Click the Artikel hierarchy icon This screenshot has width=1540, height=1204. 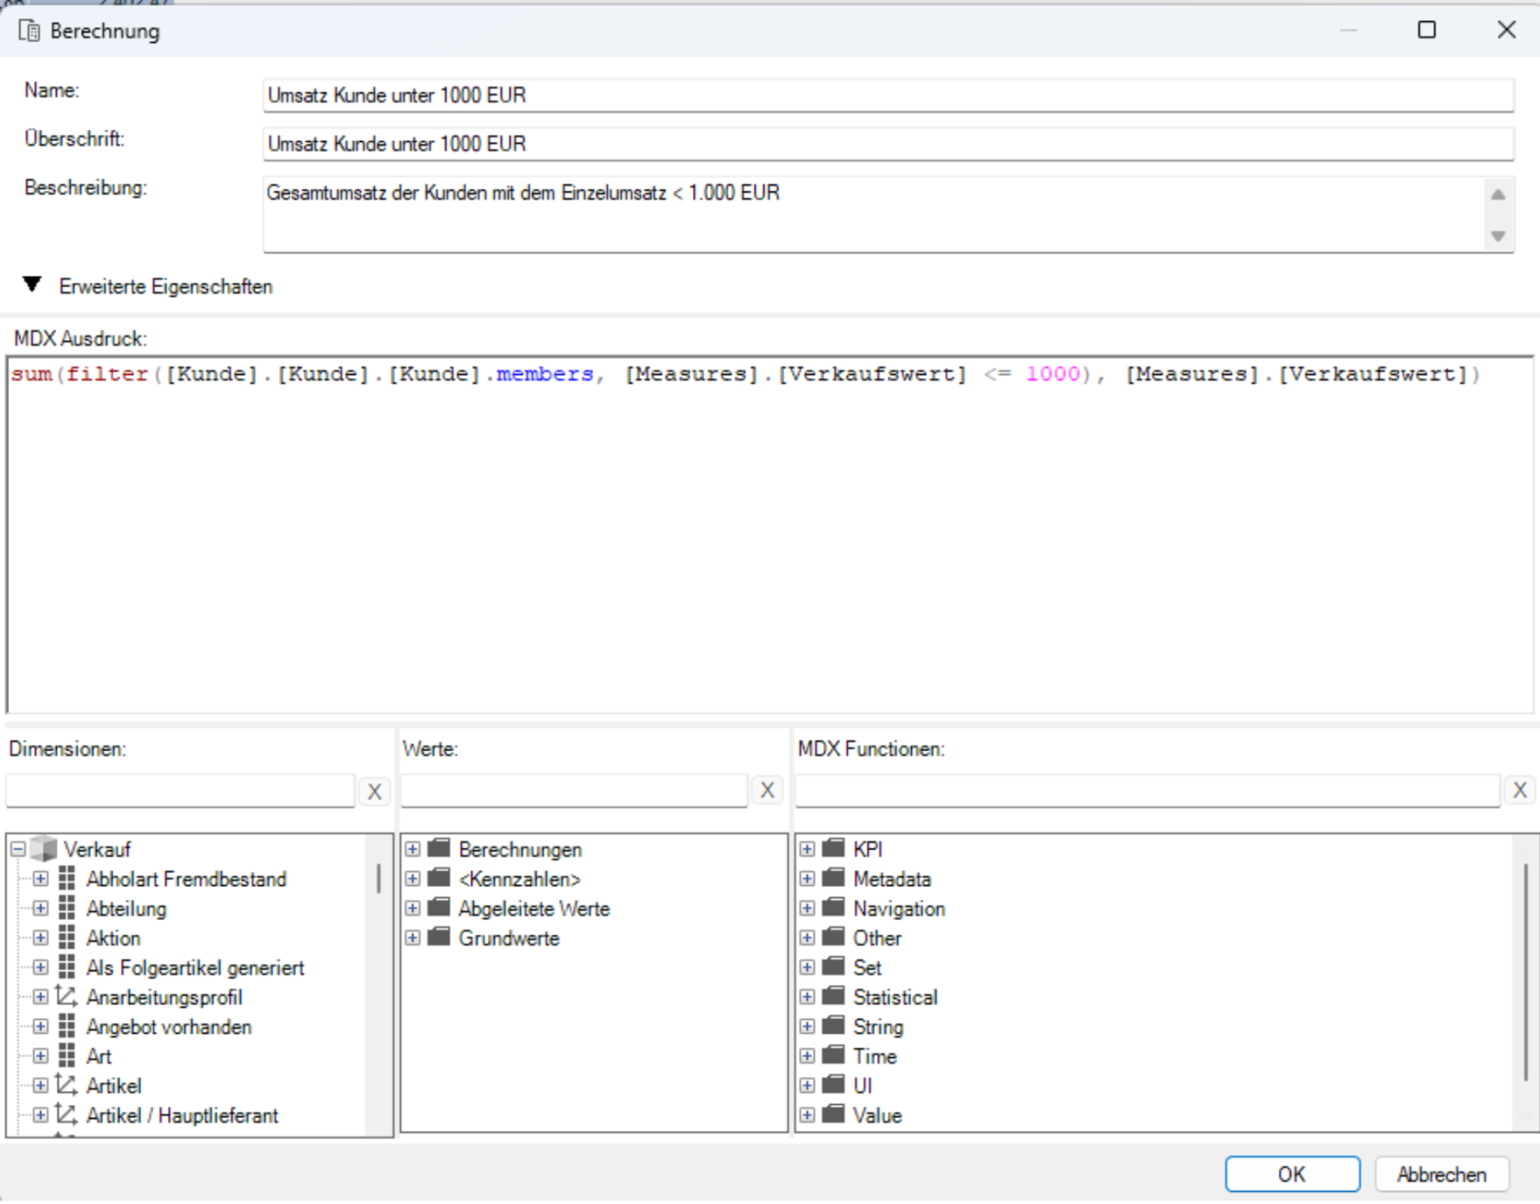[x=66, y=1085]
